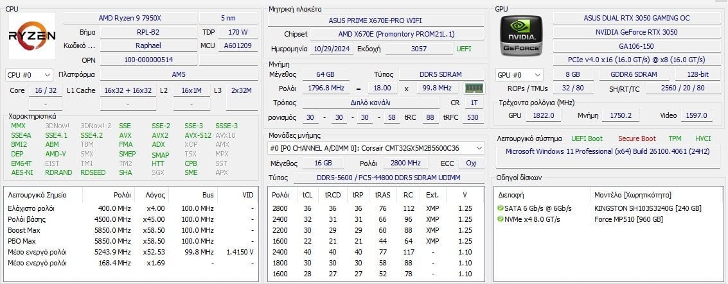Click the red Secure Boot label
The height and width of the screenshot is (284, 728).
[x=637, y=138]
